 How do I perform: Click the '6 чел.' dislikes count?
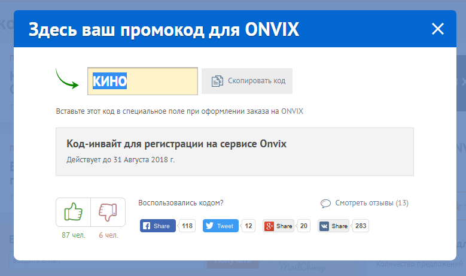[108, 235]
